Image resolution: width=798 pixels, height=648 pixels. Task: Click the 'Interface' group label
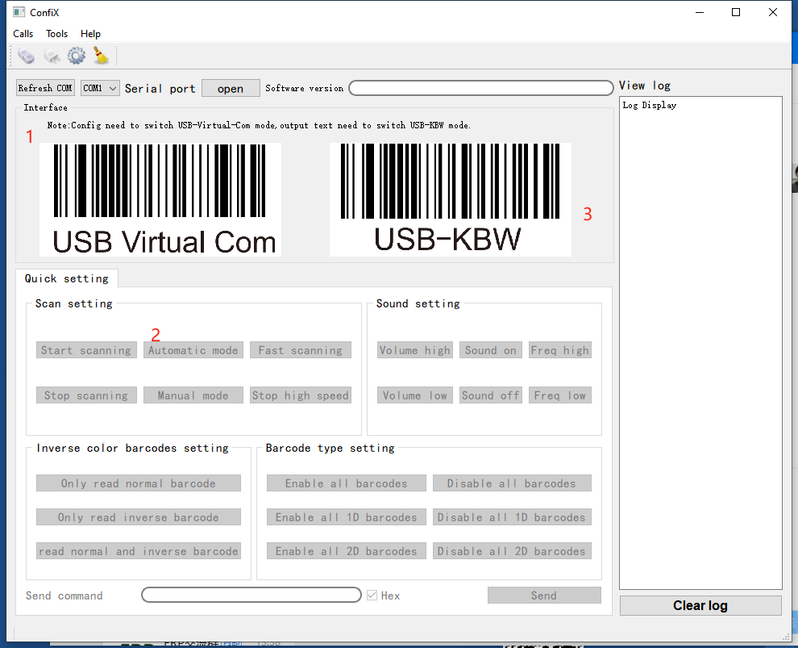tap(45, 107)
